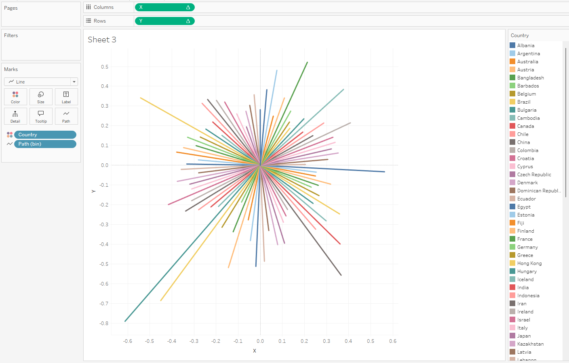Click the Rows shelf icon
This screenshot has width=569, height=363.
(x=89, y=21)
